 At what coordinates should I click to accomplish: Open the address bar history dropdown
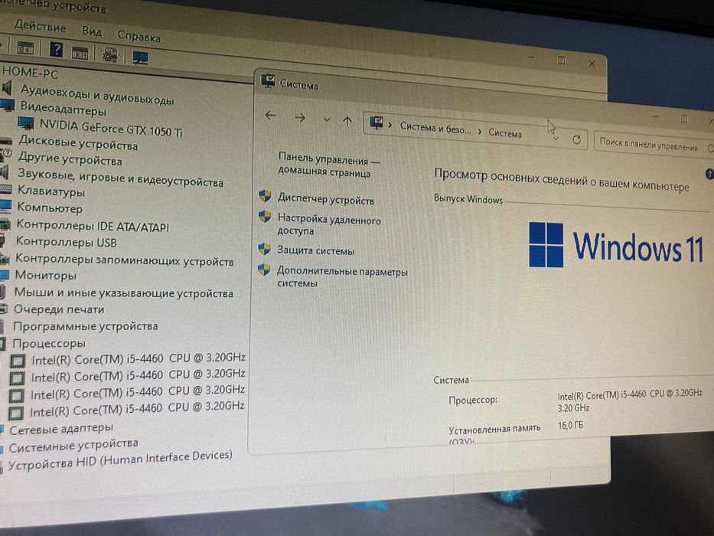[556, 138]
